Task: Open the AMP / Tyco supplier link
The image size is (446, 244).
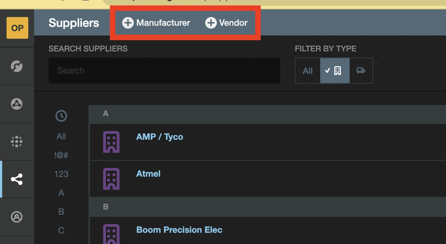Action: (160, 137)
